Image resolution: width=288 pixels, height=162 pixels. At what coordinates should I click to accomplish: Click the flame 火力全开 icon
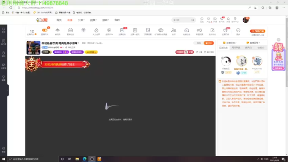(96, 31)
